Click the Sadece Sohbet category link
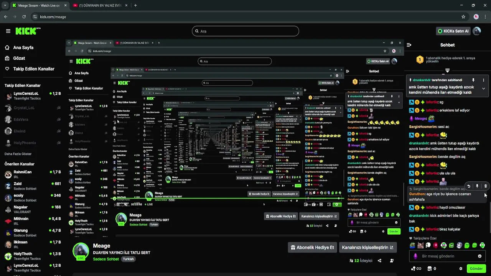Screen dimensions: 491x276 point(106,259)
